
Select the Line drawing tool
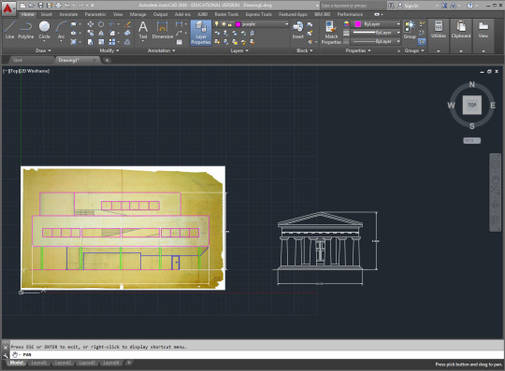point(9,30)
